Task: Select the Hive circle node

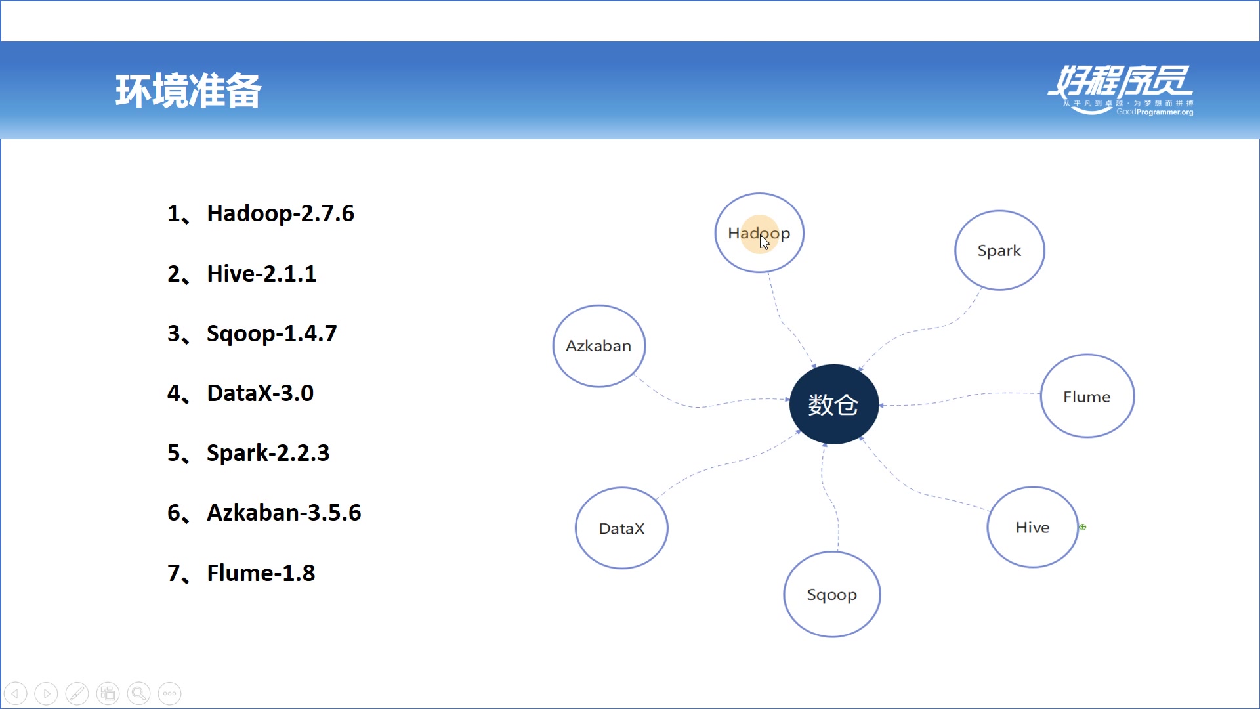Action: 1032,527
